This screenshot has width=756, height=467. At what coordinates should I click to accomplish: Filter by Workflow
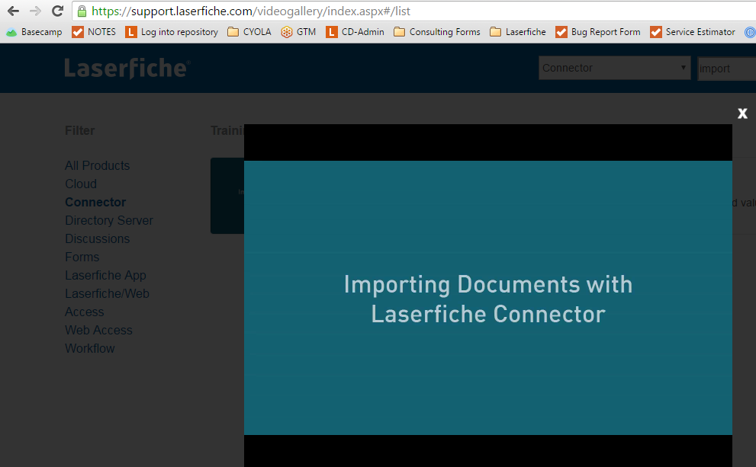(x=90, y=349)
